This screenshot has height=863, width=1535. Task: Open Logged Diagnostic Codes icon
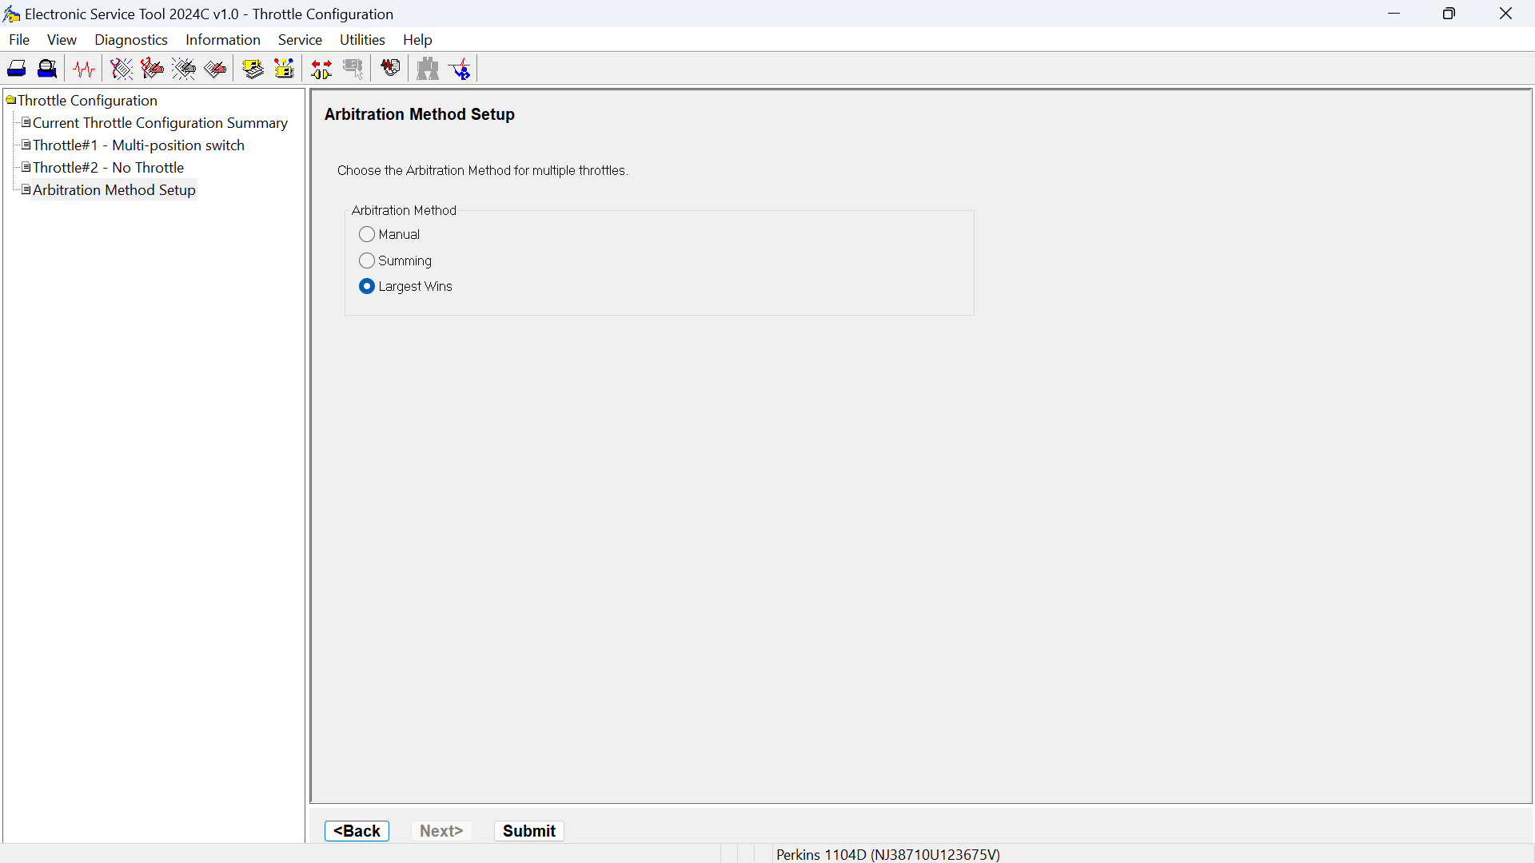(152, 69)
